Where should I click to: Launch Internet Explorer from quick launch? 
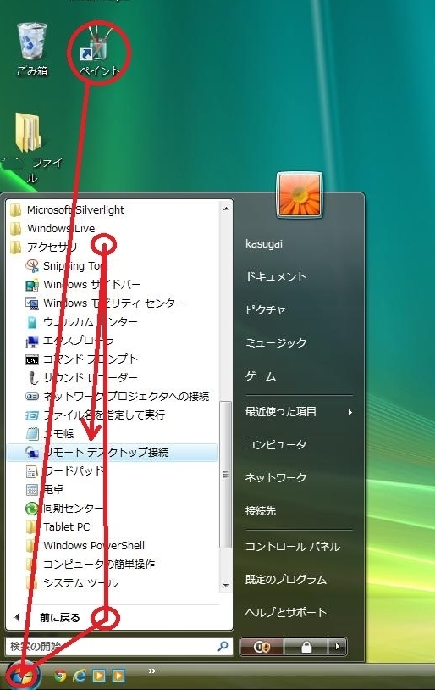point(80,675)
